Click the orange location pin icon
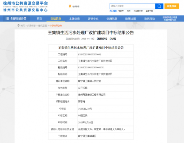 point(70,6)
